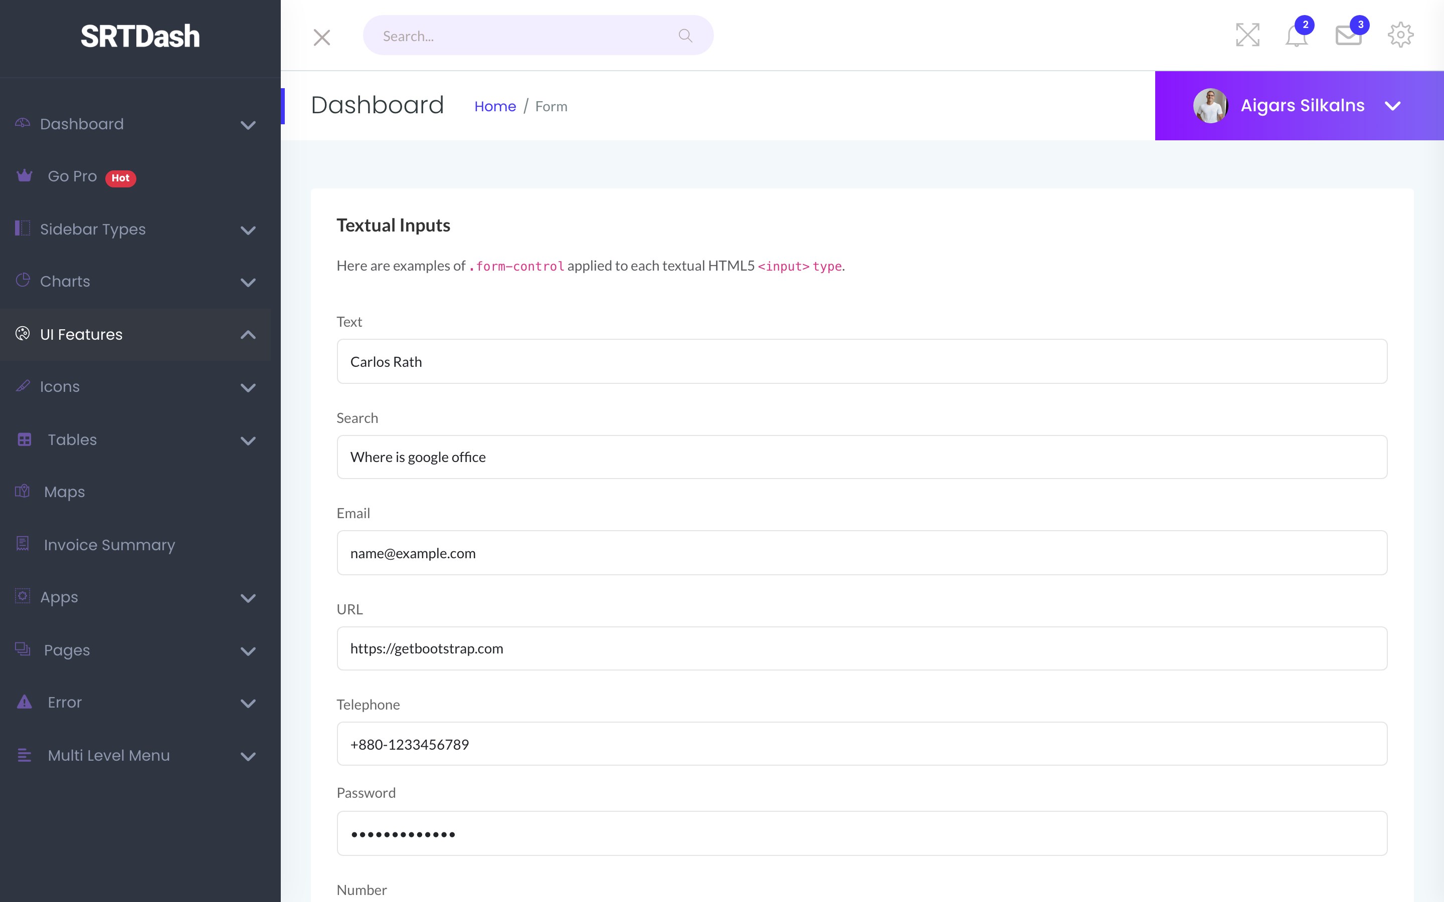Expand the Error menu chevron
This screenshot has width=1444, height=902.
click(248, 704)
